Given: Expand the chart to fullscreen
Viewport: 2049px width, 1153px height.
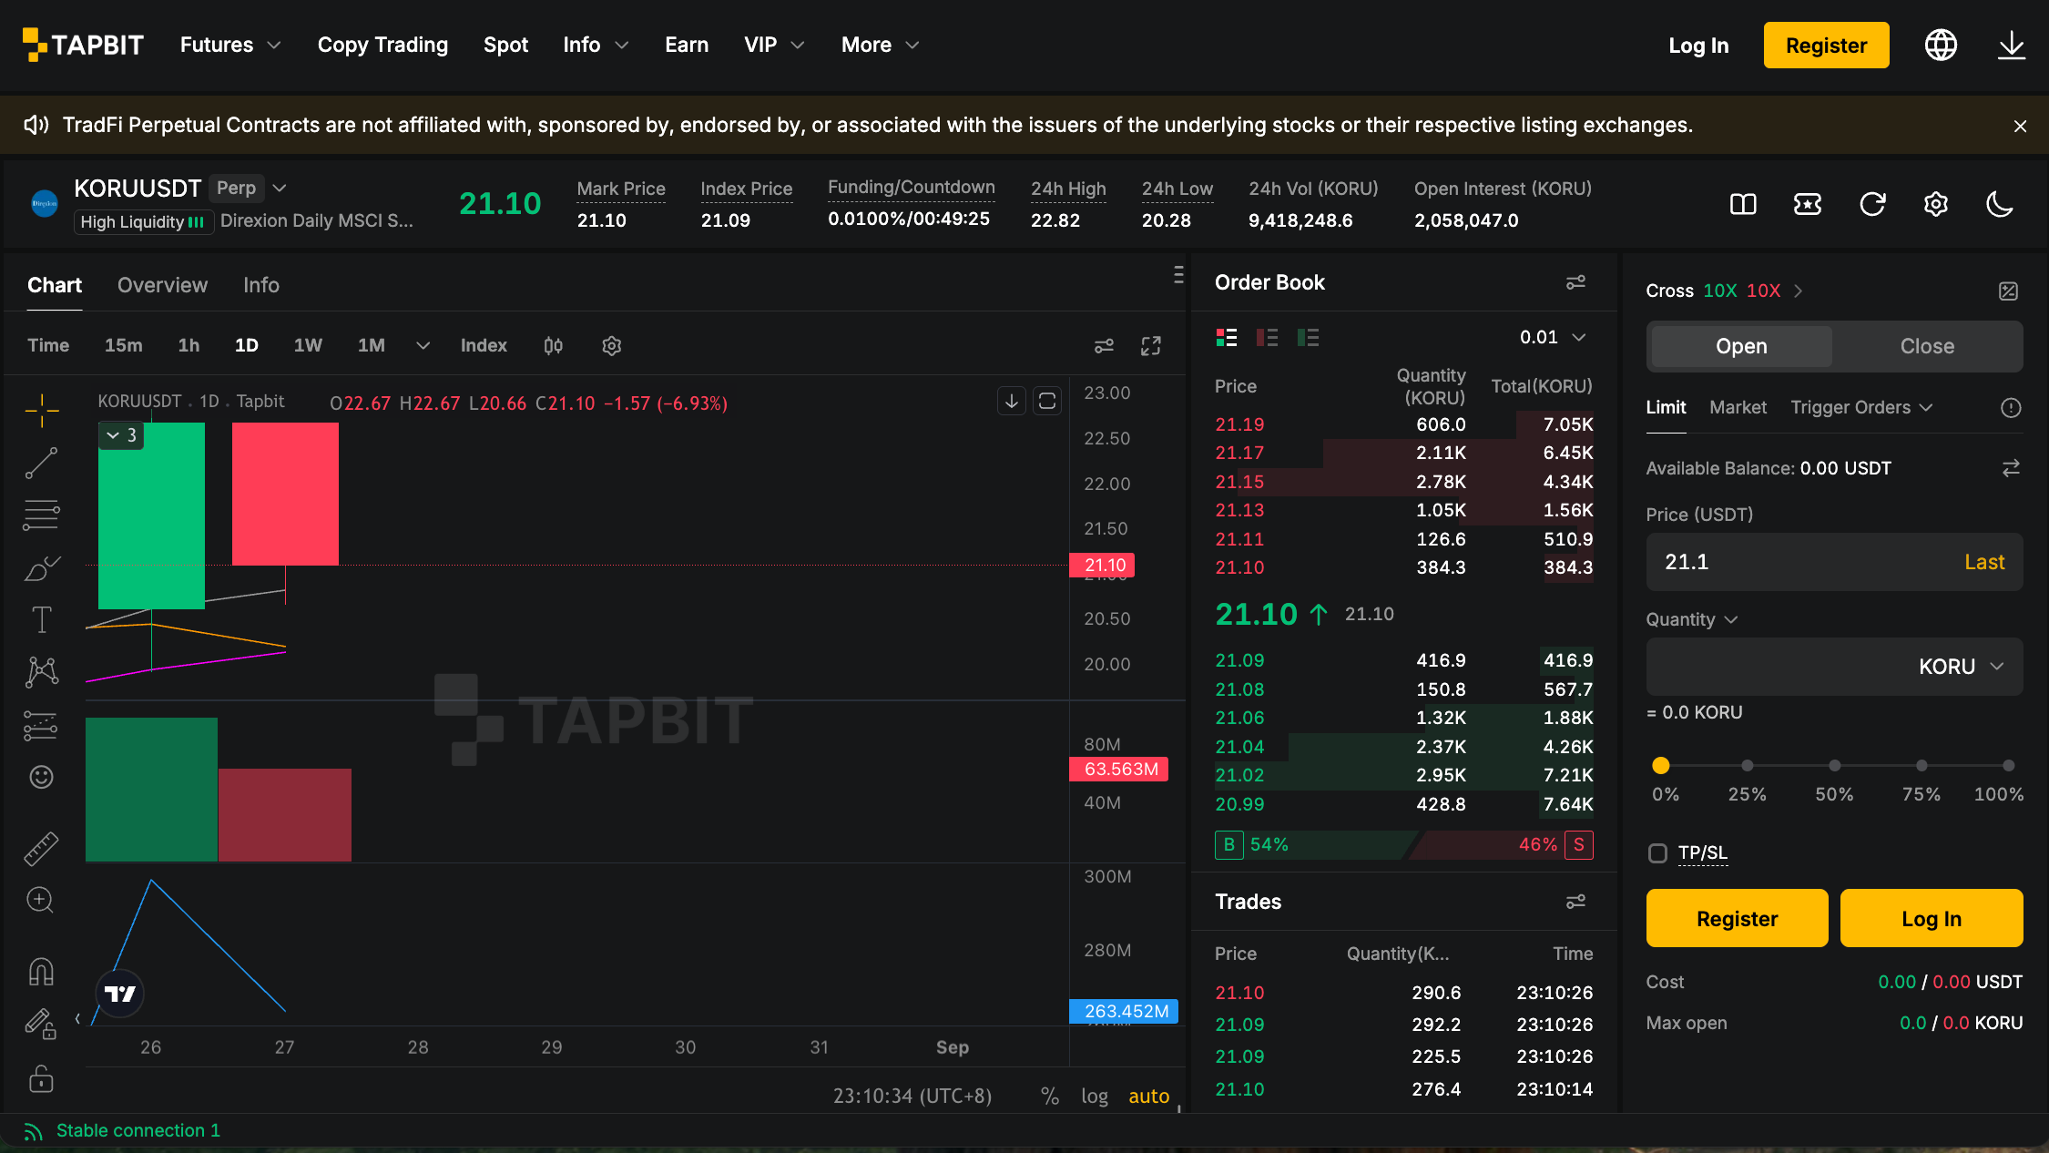Looking at the screenshot, I should [x=1151, y=345].
